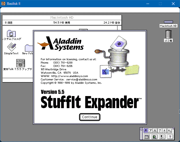Select the Macintosh HD disk icon on desktop

169,22
